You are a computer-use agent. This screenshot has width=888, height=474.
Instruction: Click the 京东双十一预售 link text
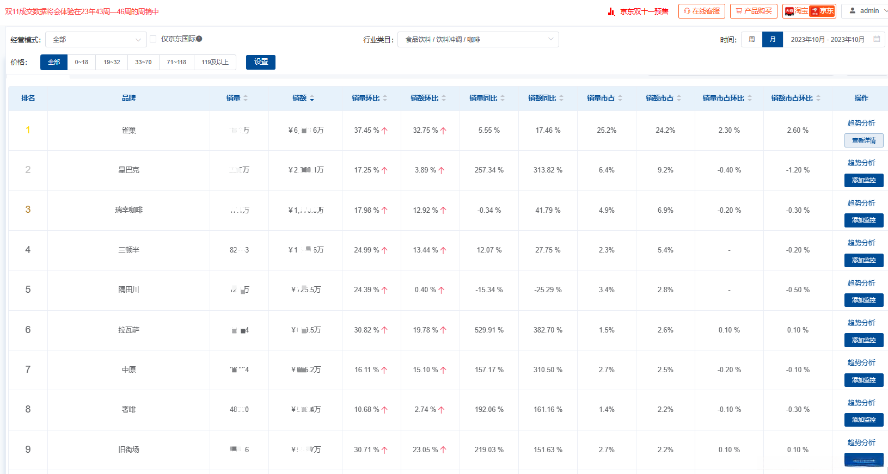(644, 11)
